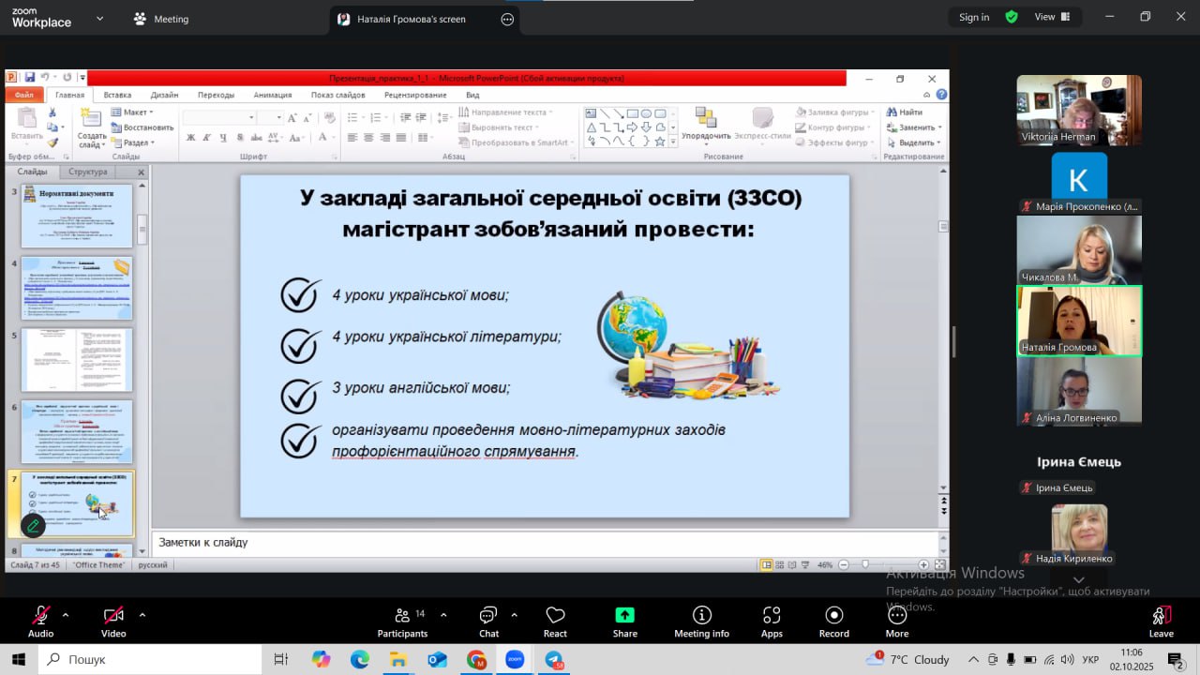
Task: Turn on camera with Video button
Action: (113, 622)
